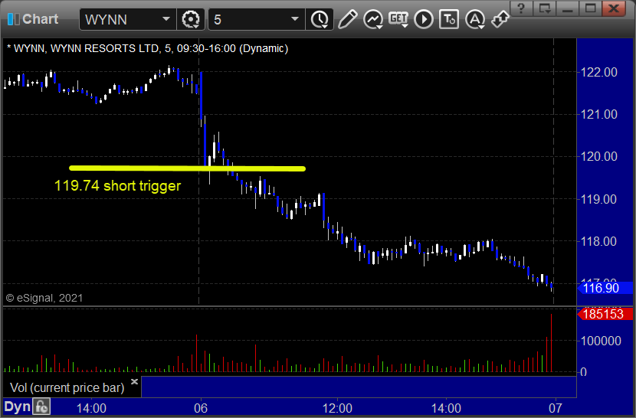Open the time template clock icon

pos(320,19)
